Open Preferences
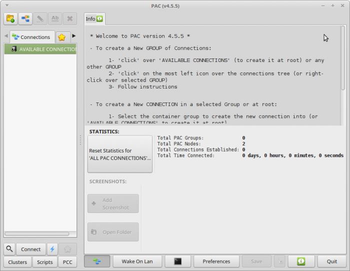The width and height of the screenshot is (350, 271). point(216,261)
